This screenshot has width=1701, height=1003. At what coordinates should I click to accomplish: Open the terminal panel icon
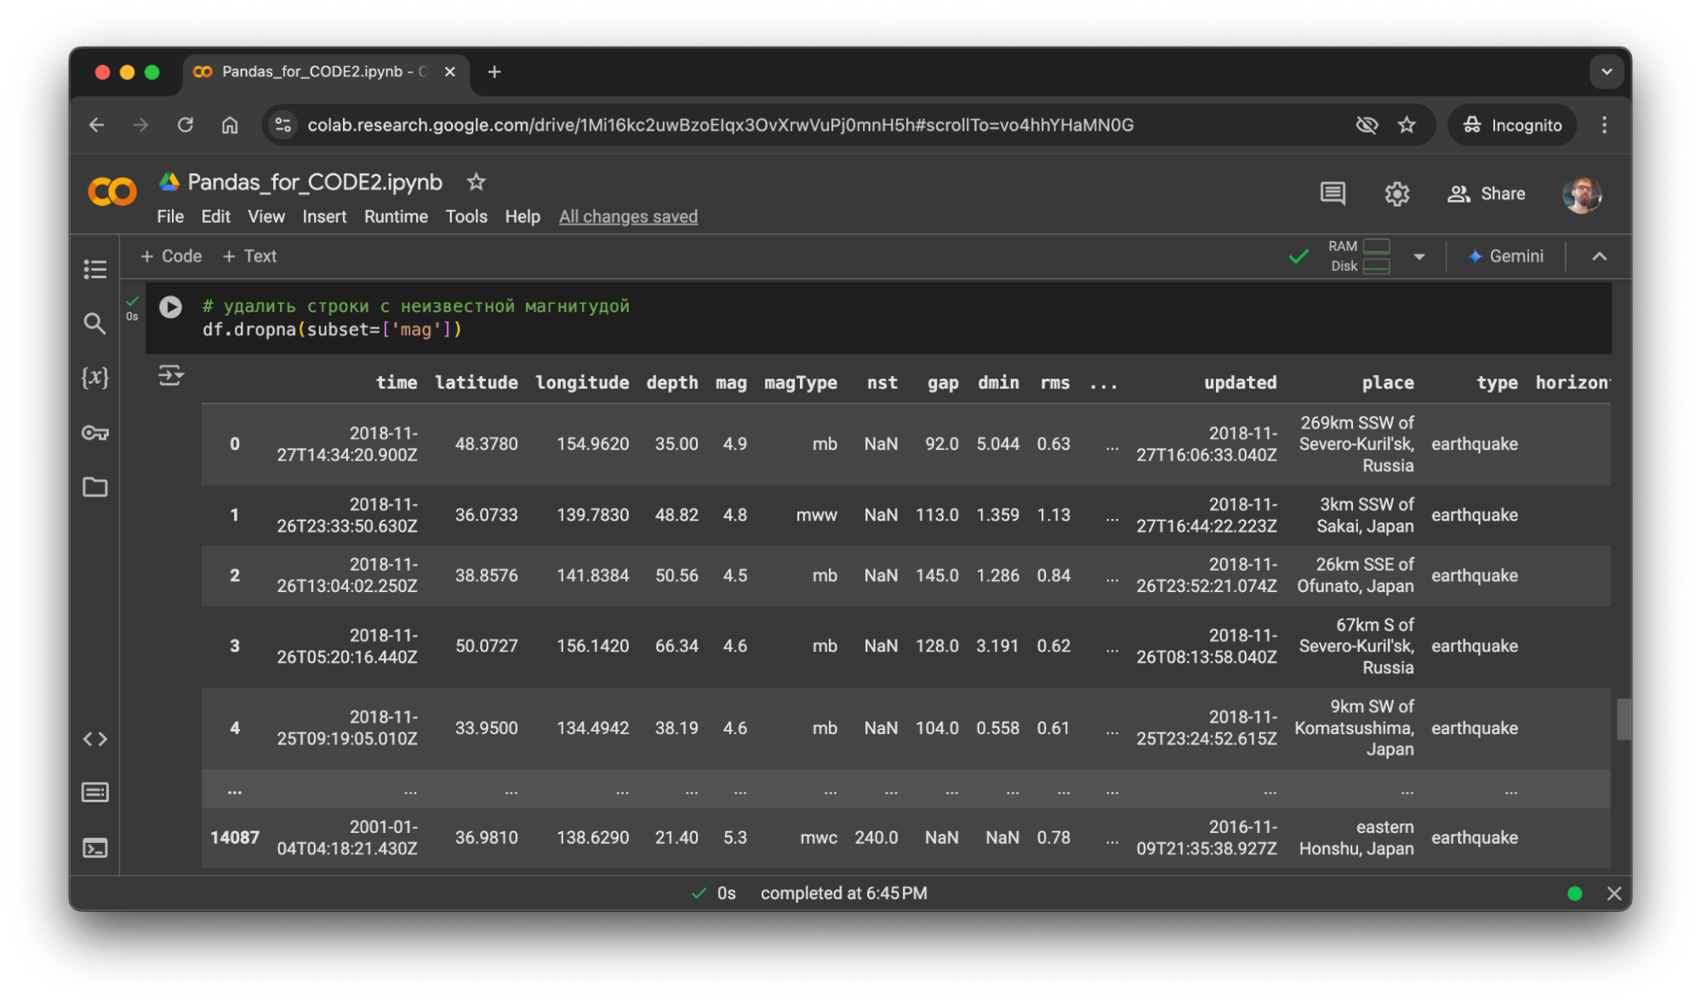click(94, 848)
